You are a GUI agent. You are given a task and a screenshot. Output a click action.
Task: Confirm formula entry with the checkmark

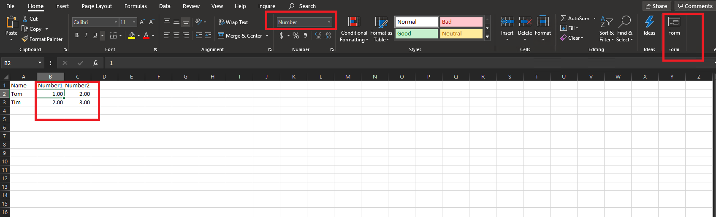pyautogui.click(x=80, y=63)
